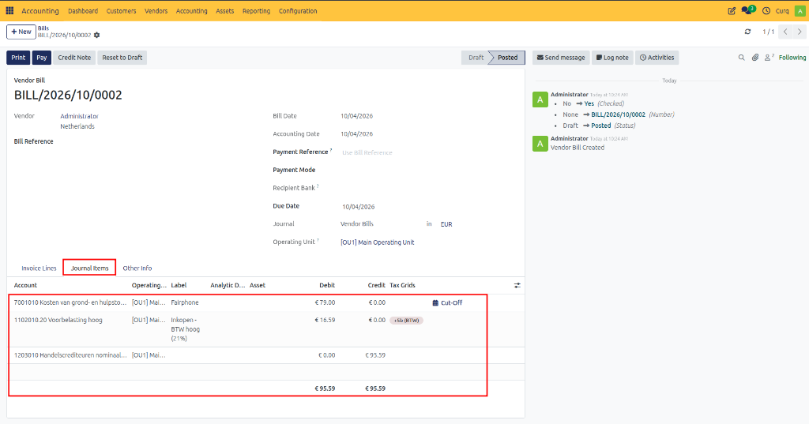
Task: Click the attachment paperclip icon
Action: coord(754,58)
